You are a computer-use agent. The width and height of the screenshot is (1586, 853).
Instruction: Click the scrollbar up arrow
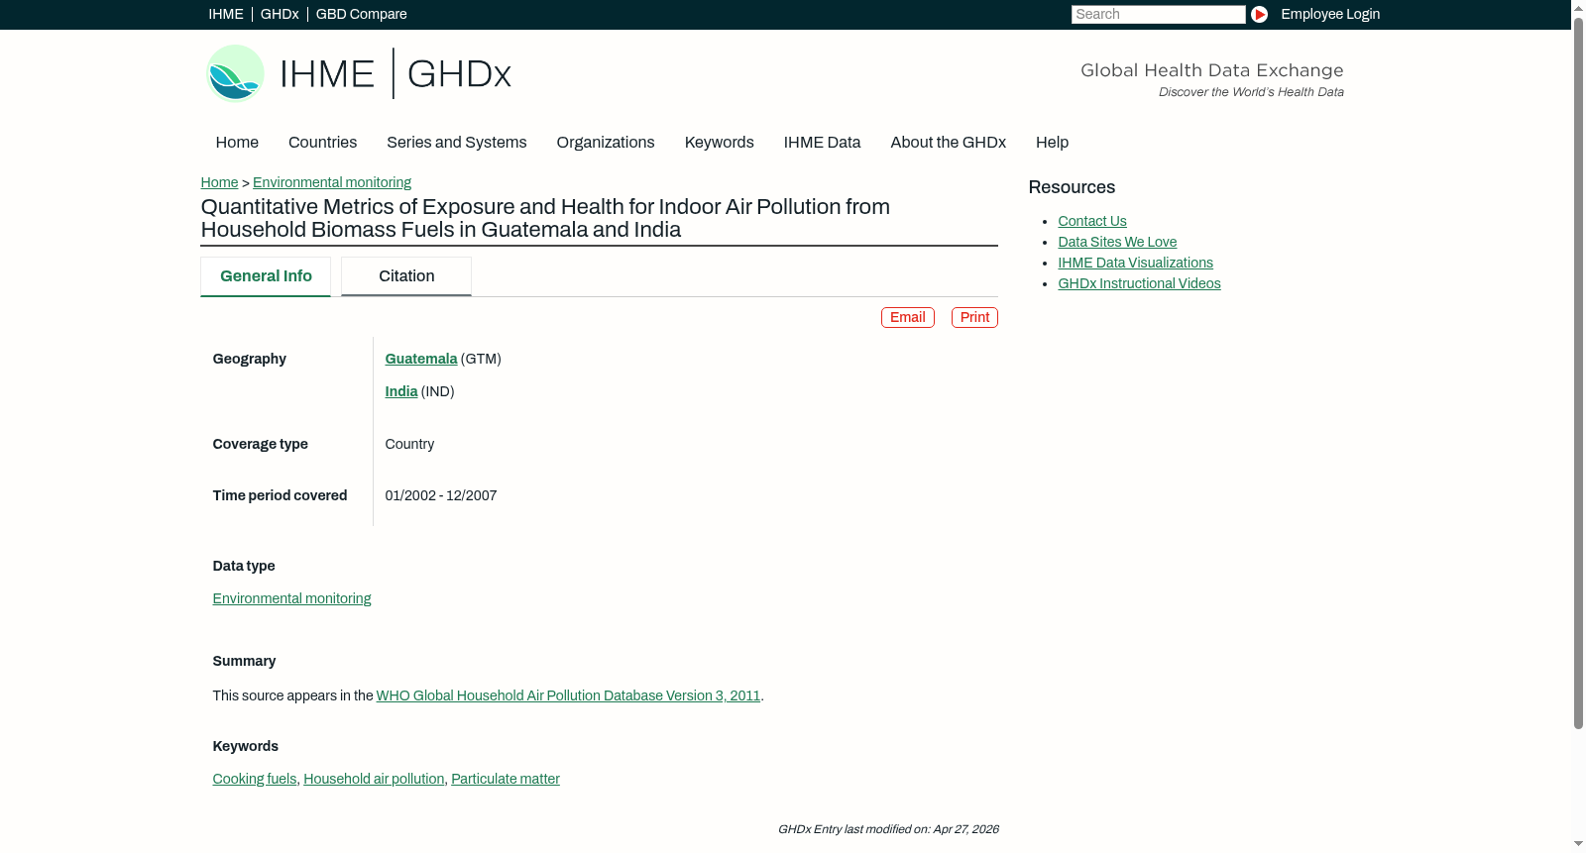(1578, 7)
